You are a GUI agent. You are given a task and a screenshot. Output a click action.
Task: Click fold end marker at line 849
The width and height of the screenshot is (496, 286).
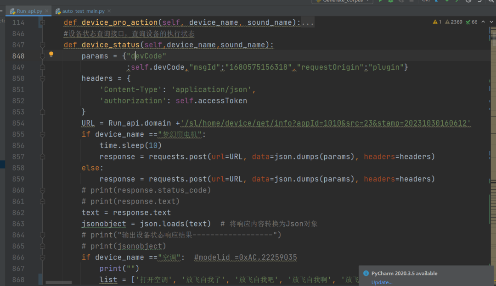pyautogui.click(x=42, y=67)
